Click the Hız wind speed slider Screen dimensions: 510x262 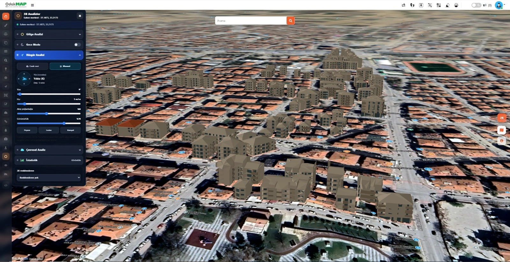click(x=49, y=104)
